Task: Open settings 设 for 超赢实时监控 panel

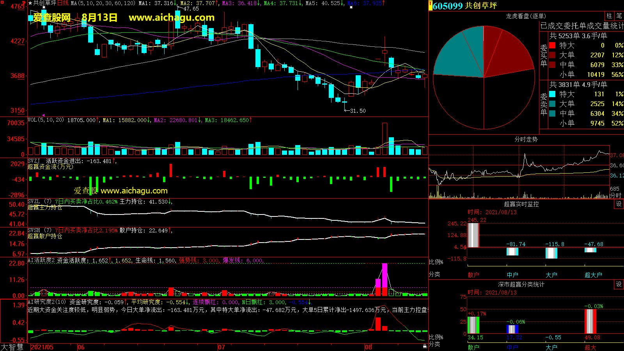Action: pyautogui.click(x=619, y=204)
